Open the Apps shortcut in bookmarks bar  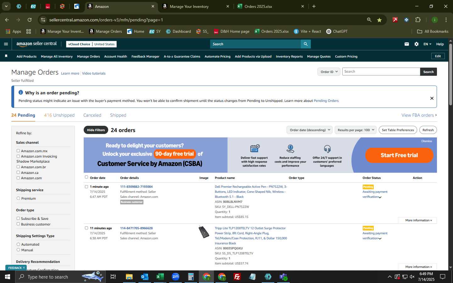(13, 31)
